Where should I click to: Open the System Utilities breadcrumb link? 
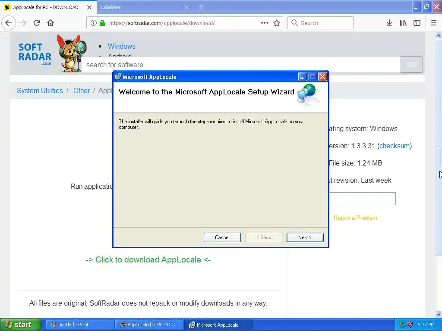click(x=40, y=91)
